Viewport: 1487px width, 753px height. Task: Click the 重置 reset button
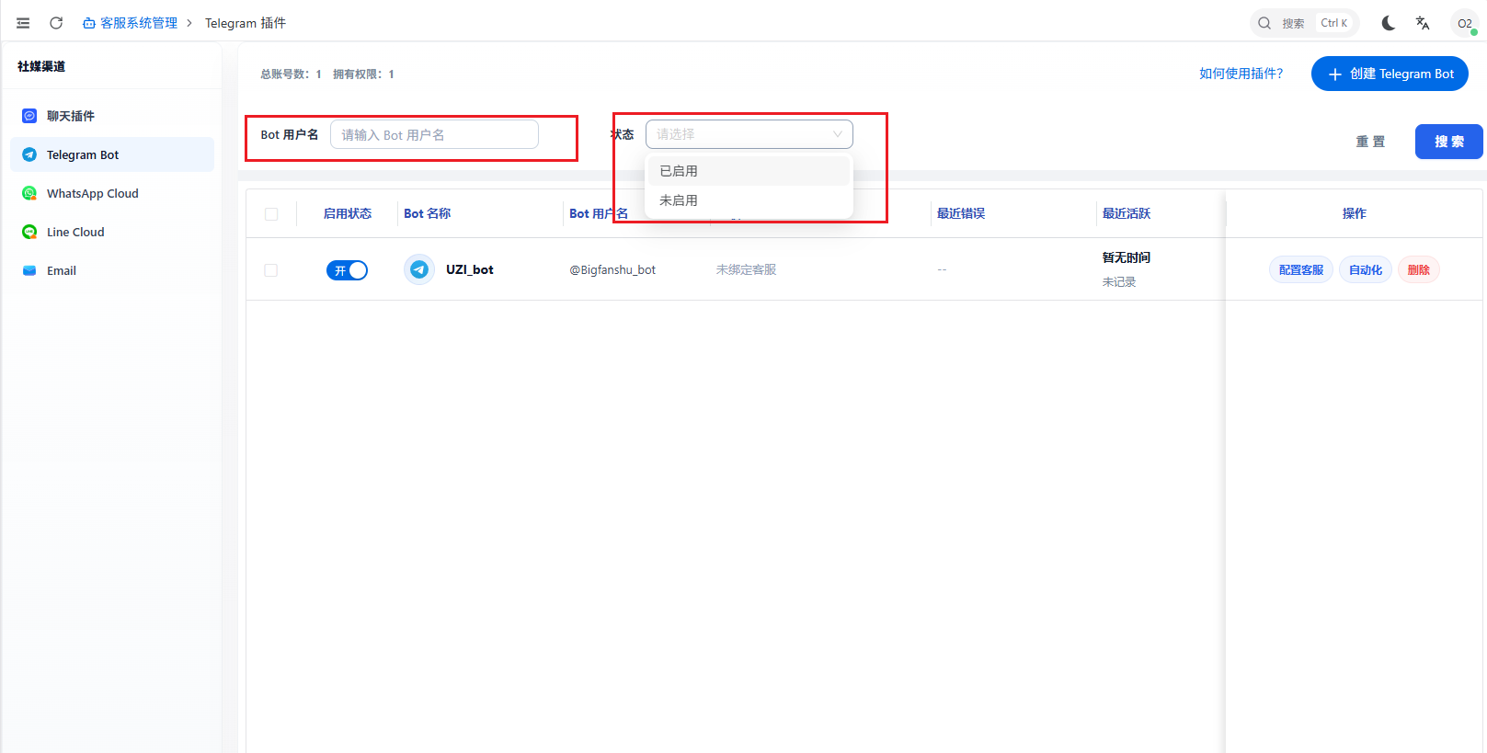(x=1370, y=142)
